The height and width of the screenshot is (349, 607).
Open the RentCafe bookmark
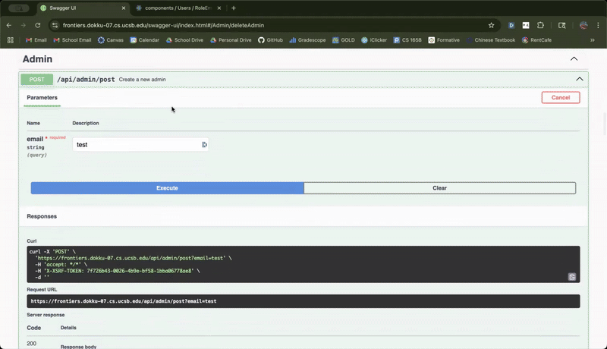click(536, 40)
